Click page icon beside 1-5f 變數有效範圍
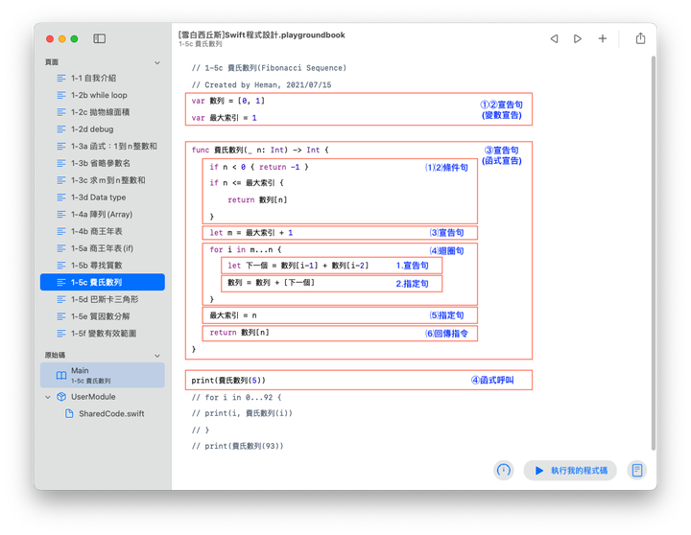691x535 pixels. (61, 334)
